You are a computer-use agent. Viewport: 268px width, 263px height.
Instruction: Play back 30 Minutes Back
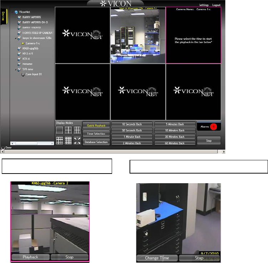175,137
